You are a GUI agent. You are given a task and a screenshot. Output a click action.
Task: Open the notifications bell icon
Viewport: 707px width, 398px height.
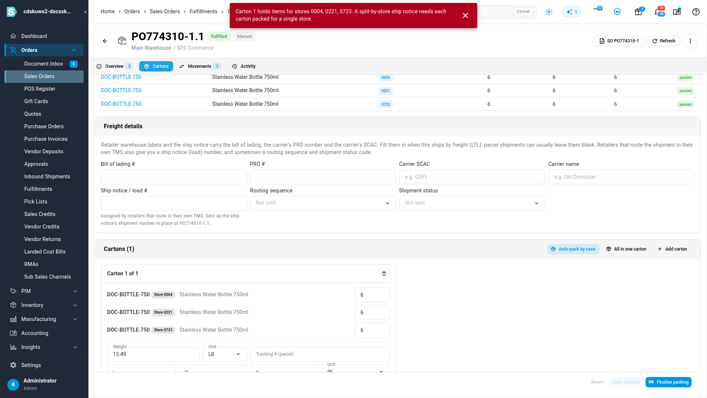pos(658,12)
